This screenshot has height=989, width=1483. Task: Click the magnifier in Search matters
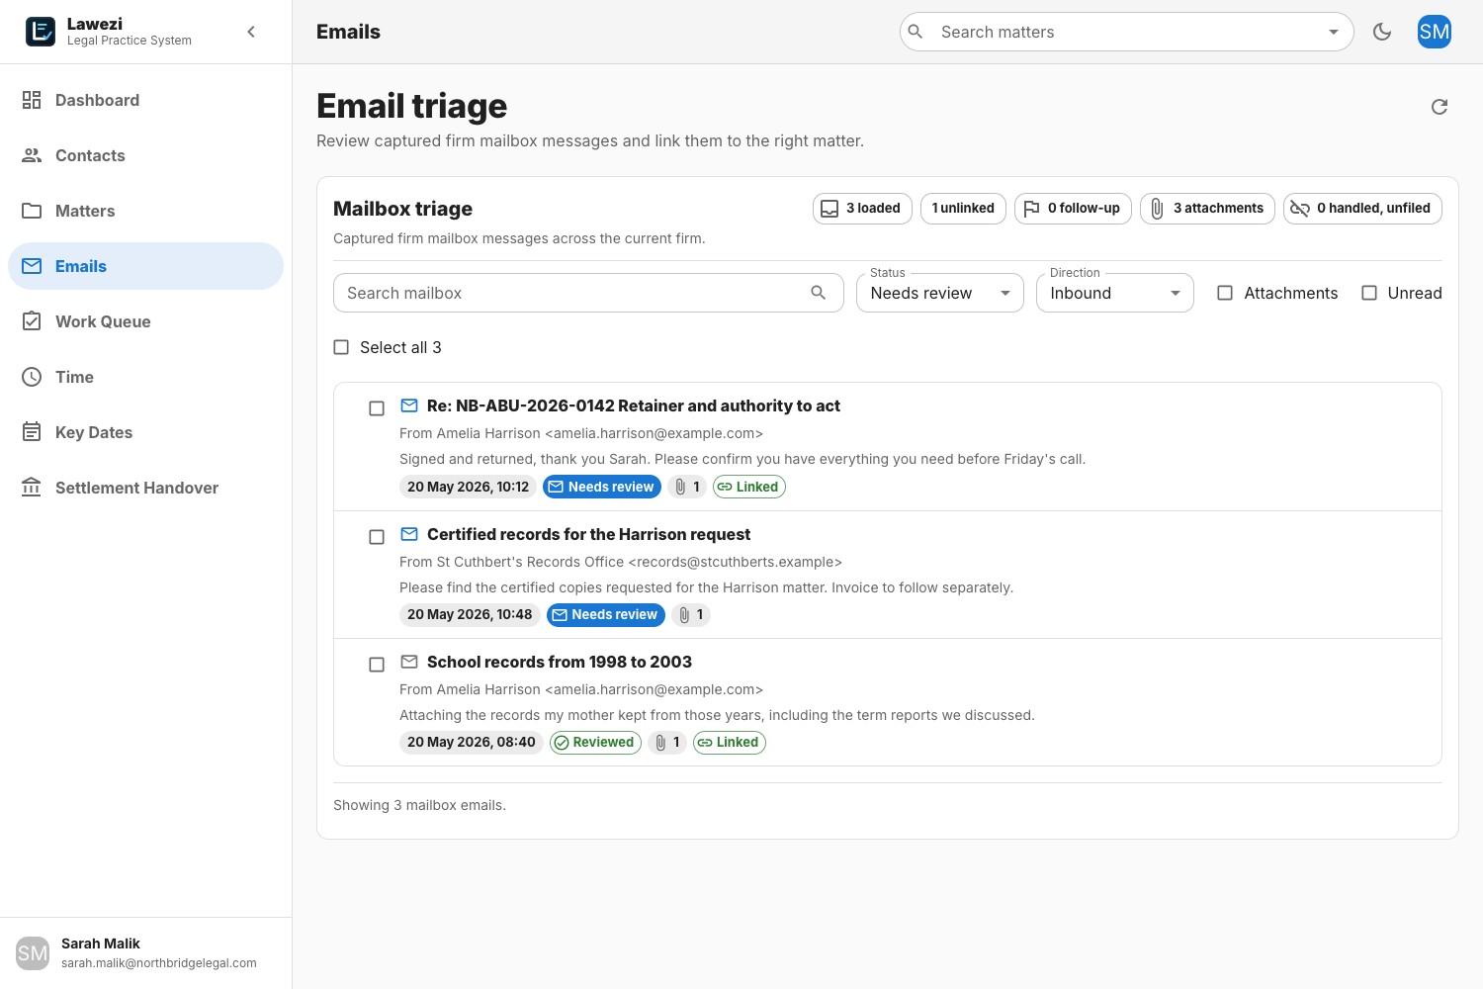[916, 32]
